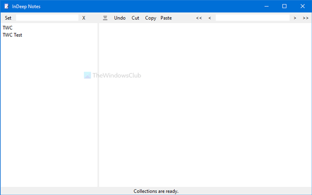This screenshot has width=312, height=195.
Task: Close the InDeep Notes window
Action: coord(303,6)
